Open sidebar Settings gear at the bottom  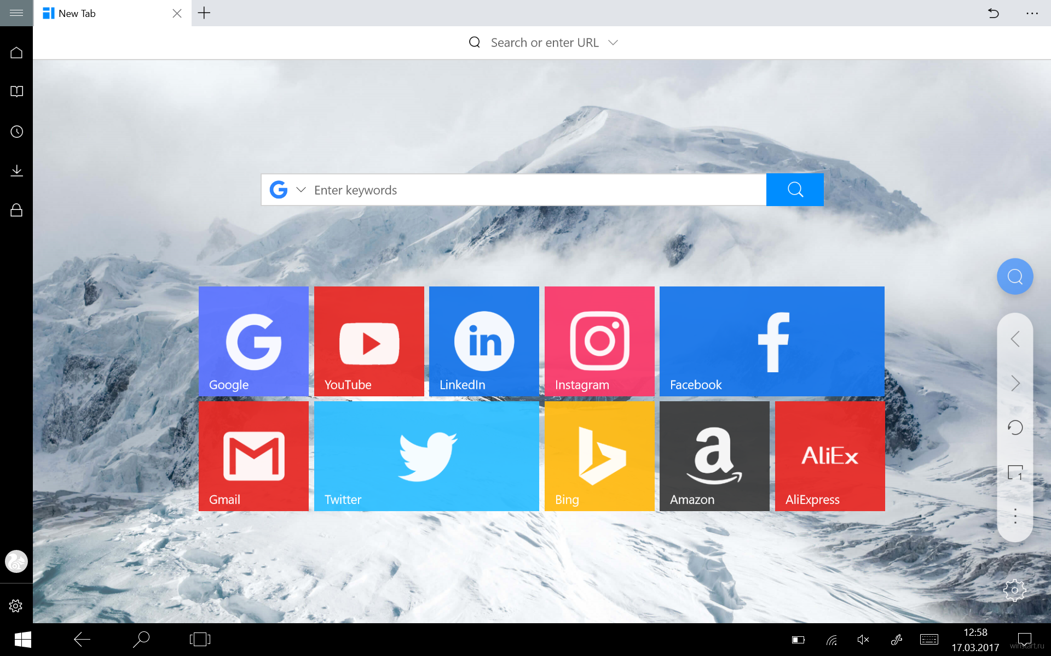pyautogui.click(x=15, y=606)
